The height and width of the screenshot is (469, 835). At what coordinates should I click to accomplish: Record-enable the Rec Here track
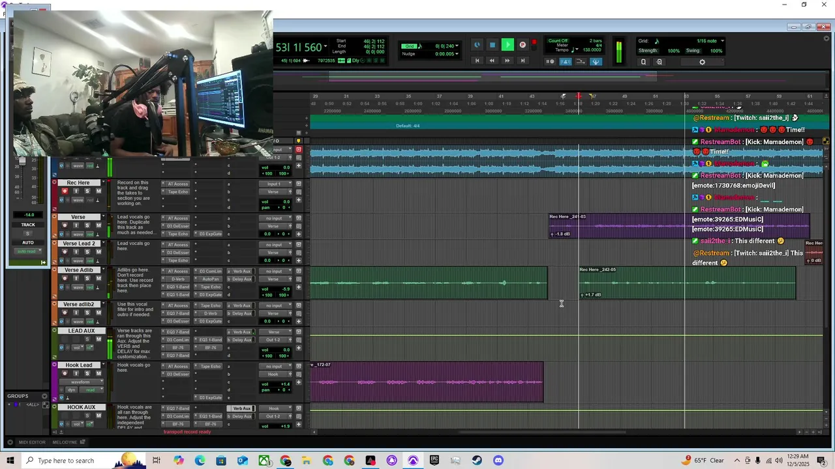(65, 191)
